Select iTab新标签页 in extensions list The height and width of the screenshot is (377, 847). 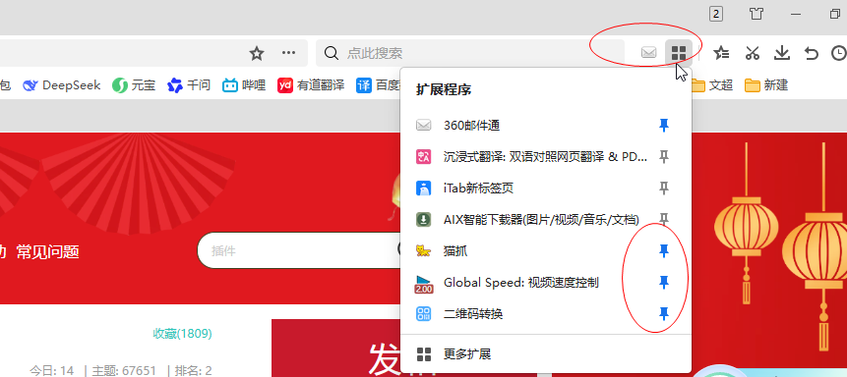[x=546, y=188]
